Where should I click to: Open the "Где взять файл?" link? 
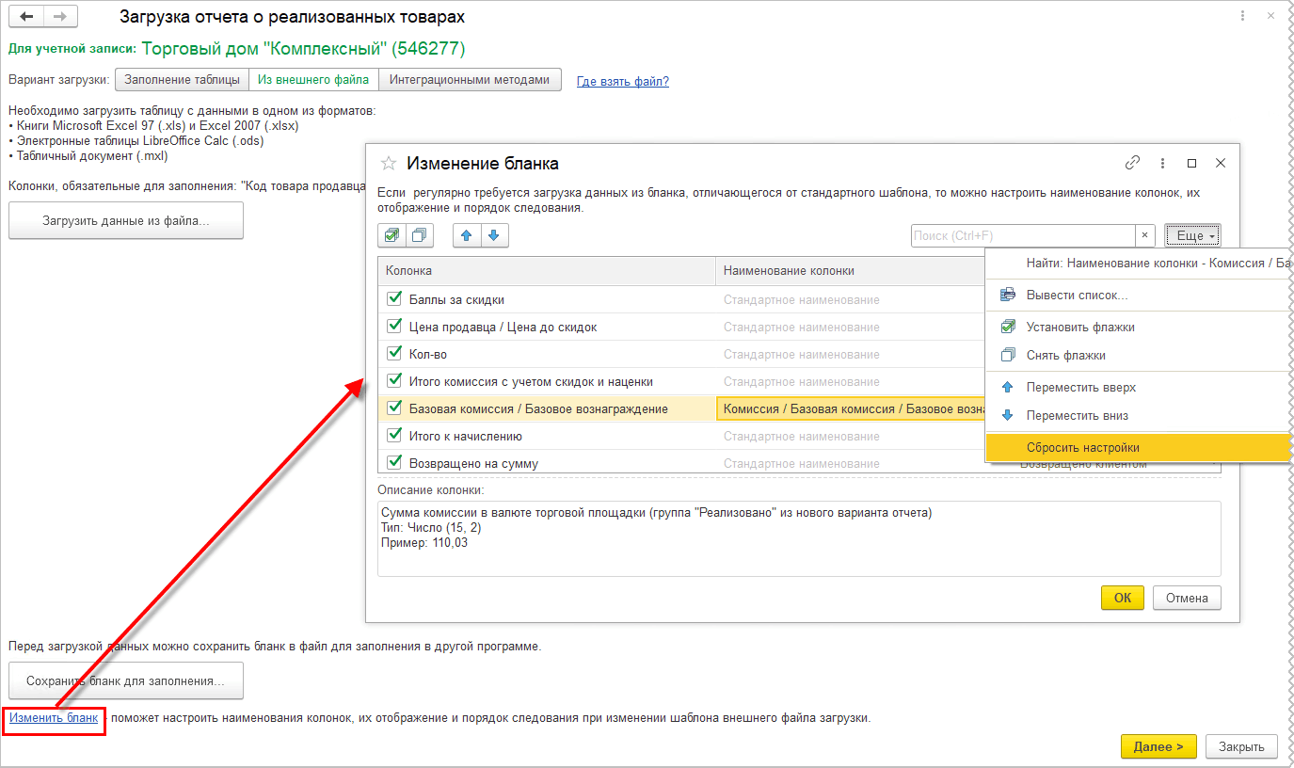pyautogui.click(x=622, y=81)
